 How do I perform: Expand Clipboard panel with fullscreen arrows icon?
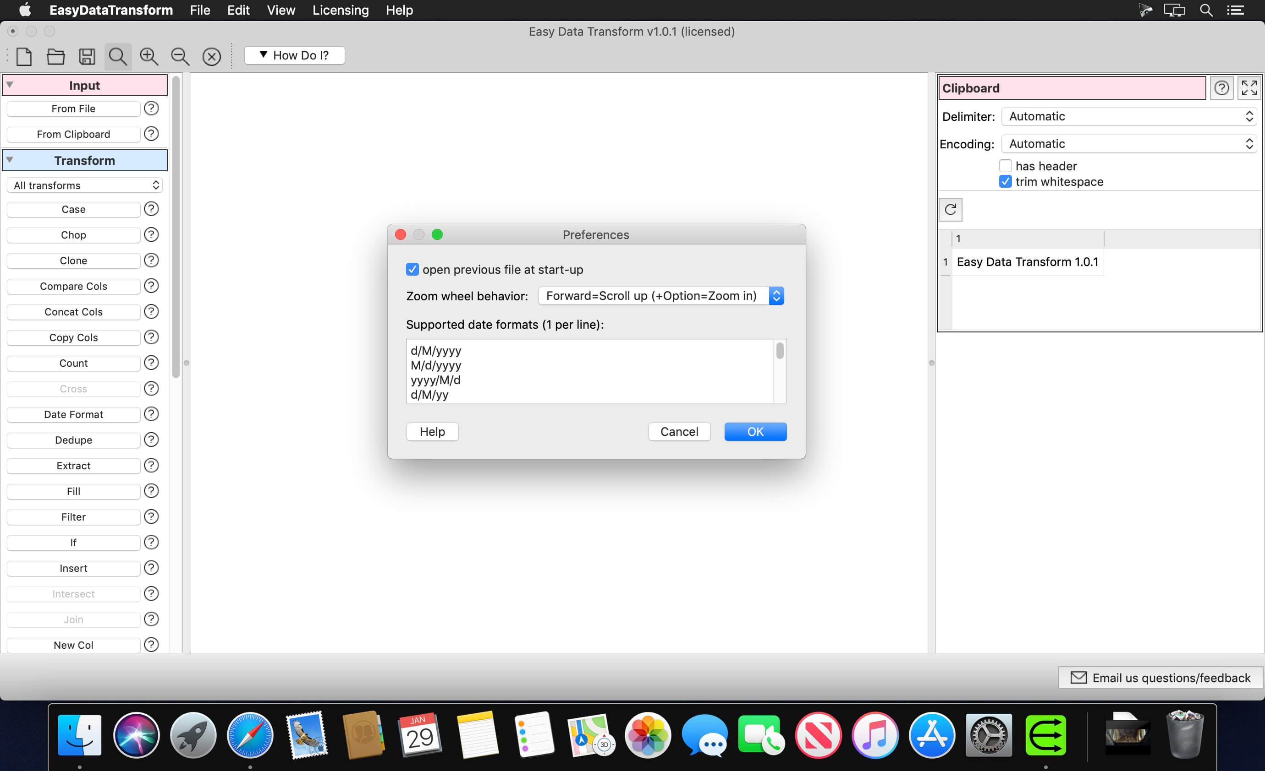pos(1248,88)
